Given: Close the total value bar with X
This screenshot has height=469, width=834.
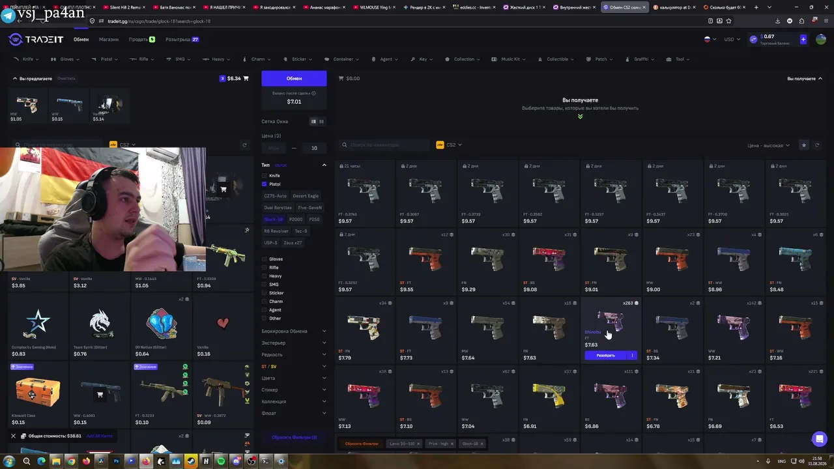Looking at the screenshot, I should (13, 436).
